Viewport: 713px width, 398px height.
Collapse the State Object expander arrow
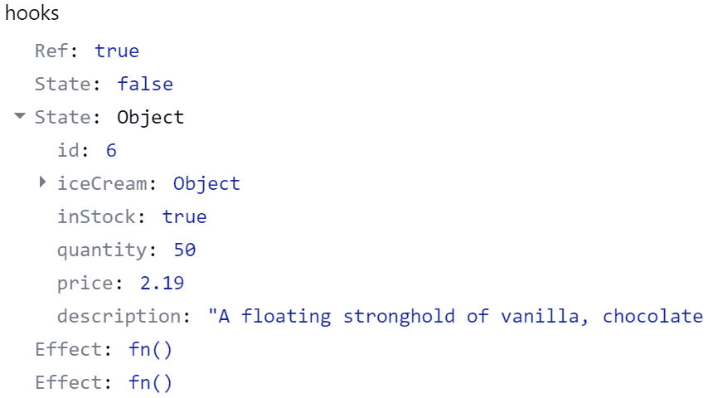(x=20, y=116)
